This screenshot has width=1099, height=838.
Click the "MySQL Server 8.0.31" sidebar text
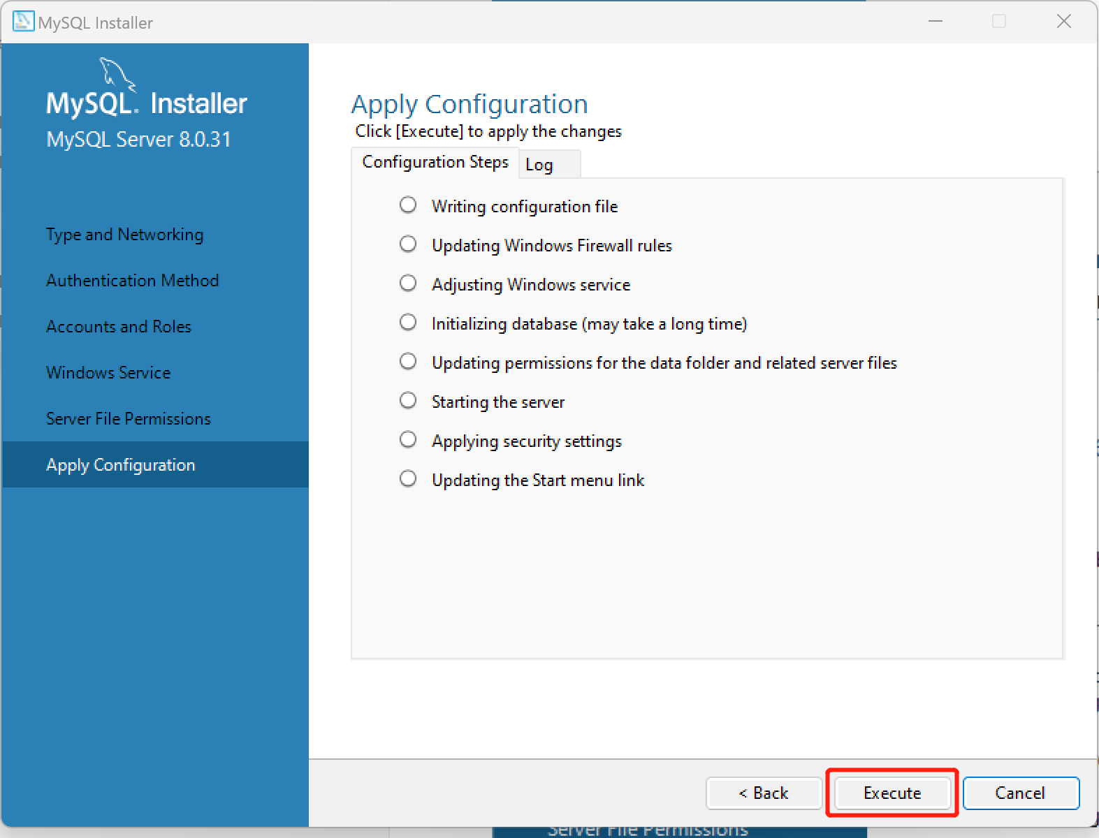[x=138, y=139]
